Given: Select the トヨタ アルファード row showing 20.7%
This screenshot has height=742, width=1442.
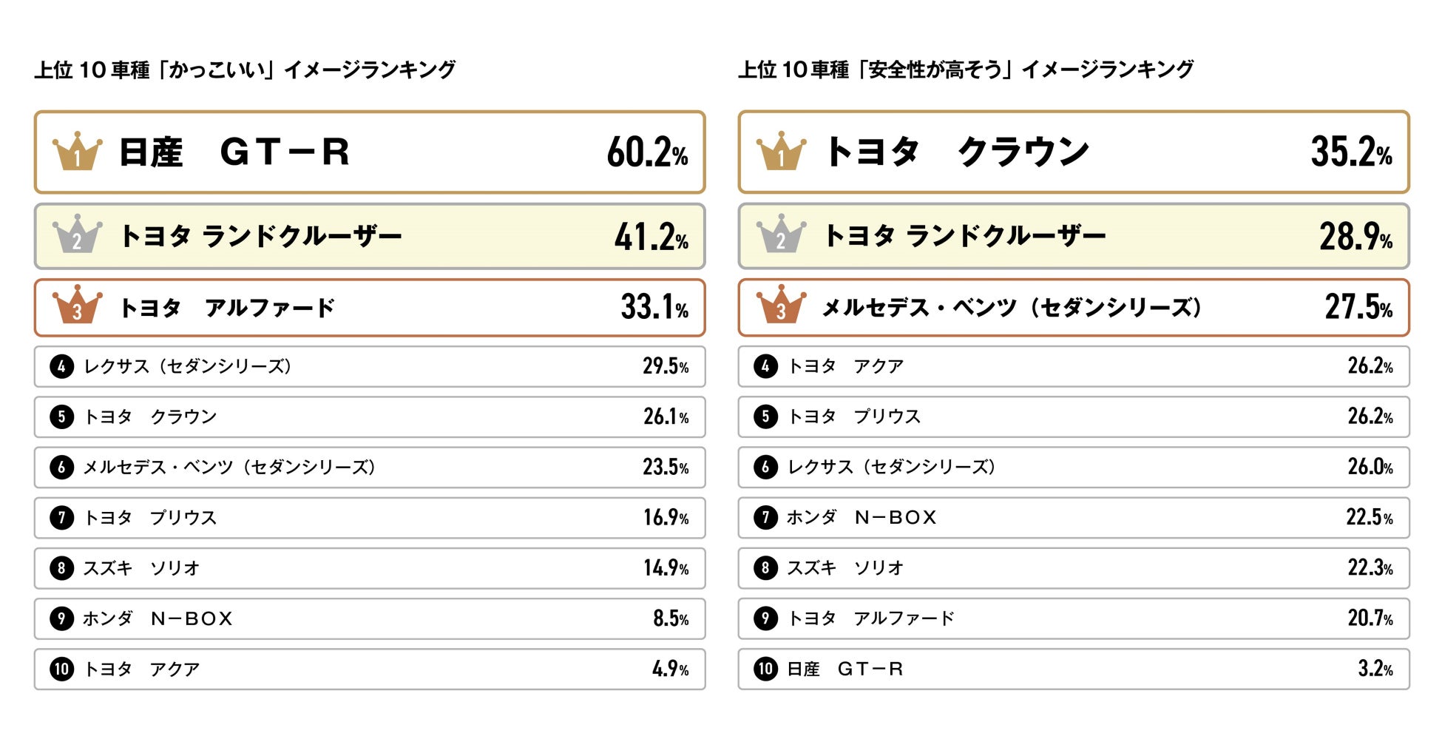Looking at the screenshot, I should [1074, 618].
